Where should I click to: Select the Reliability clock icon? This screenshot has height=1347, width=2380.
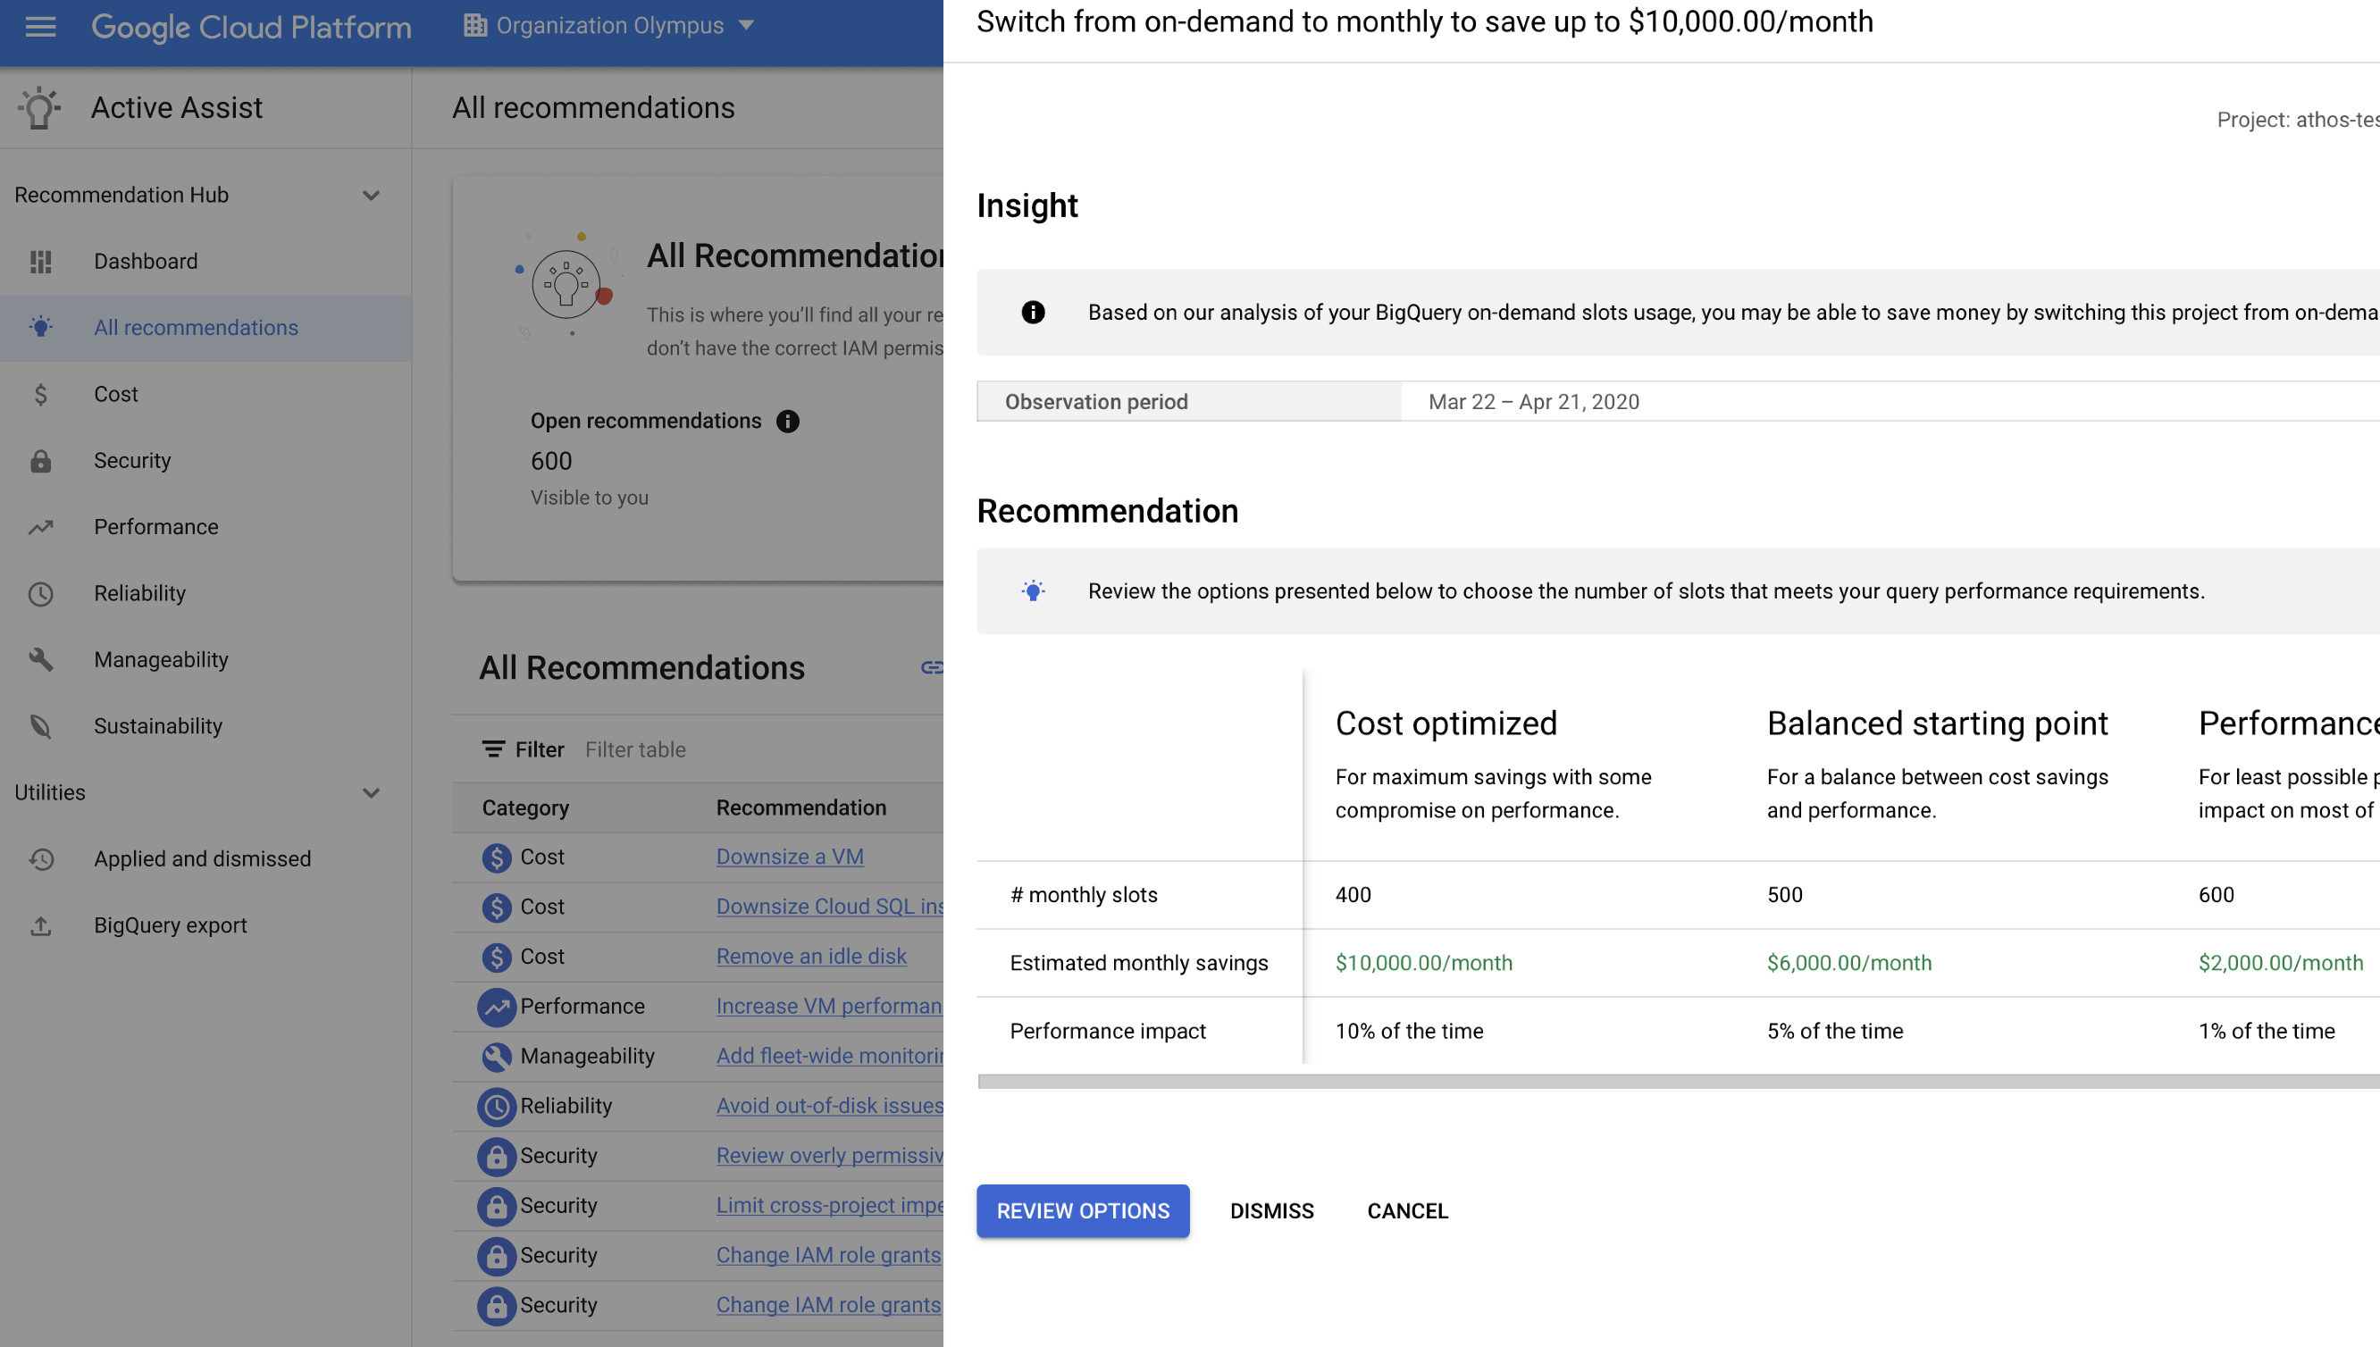click(41, 593)
